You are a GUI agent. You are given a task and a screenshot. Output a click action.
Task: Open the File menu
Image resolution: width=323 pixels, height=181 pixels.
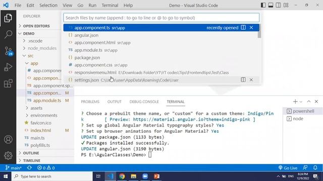(x=18, y=6)
